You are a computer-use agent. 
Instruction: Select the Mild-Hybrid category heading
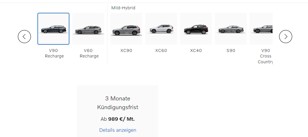click(x=123, y=8)
